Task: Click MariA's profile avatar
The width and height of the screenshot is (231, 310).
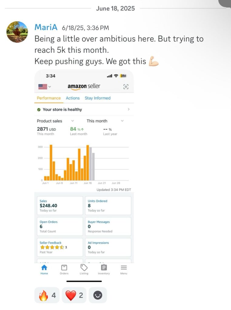Action: 17,32
